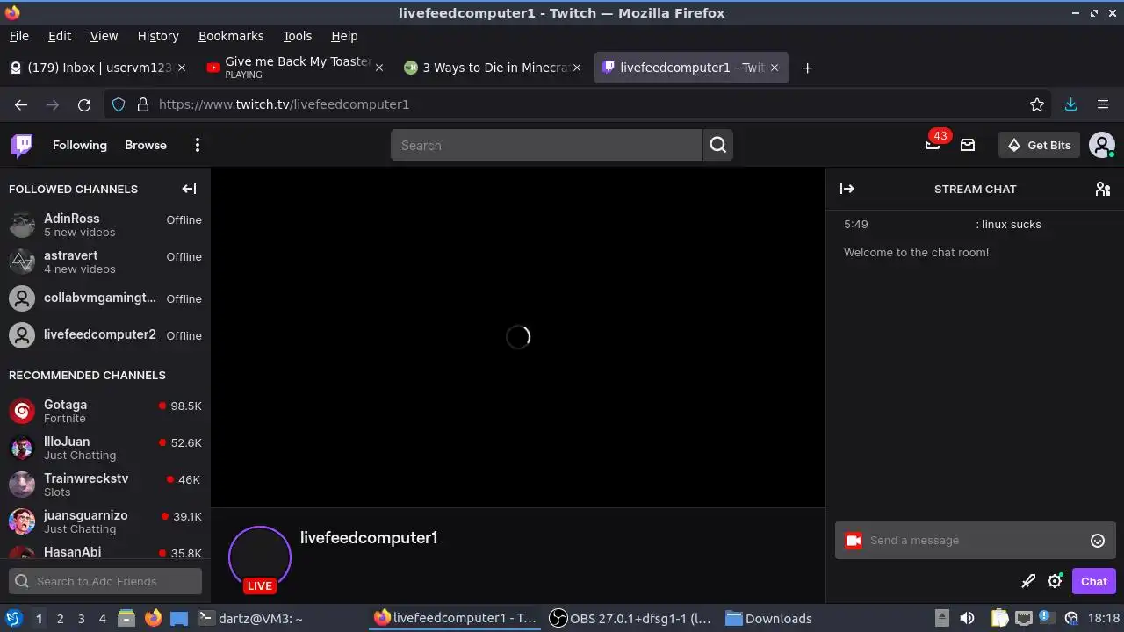1124x632 pixels.
Task: Switch to OBS 27.0.1 taskbar window
Action: (631, 619)
